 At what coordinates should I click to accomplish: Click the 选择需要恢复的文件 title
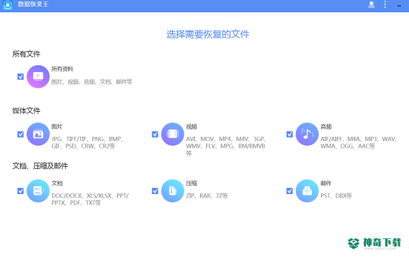208,34
